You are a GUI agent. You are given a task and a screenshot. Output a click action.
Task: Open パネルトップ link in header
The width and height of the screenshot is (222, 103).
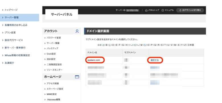click(153, 10)
